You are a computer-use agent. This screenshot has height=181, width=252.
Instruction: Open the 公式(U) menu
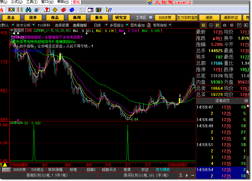[x=16, y=2]
